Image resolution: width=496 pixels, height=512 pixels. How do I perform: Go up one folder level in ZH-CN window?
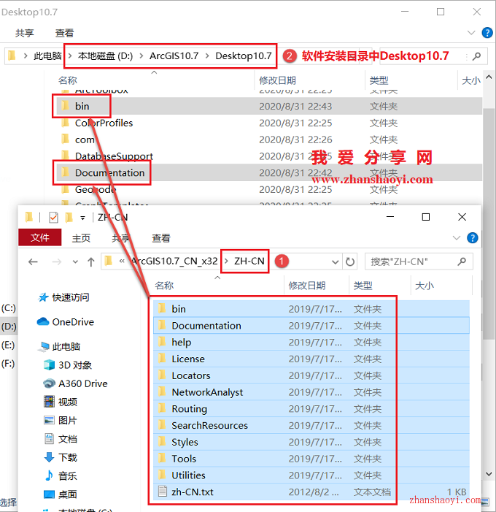(91, 261)
